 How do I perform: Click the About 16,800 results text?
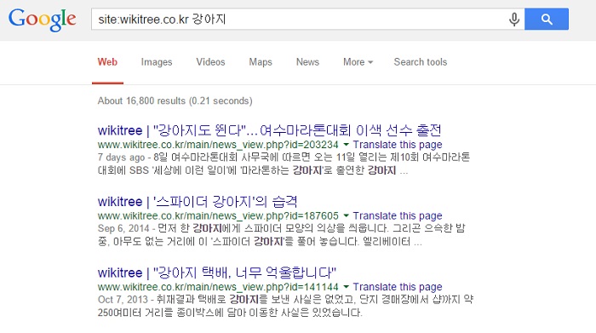coord(175,100)
